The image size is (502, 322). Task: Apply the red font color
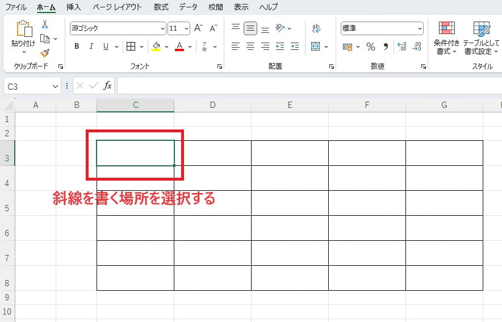click(x=179, y=47)
